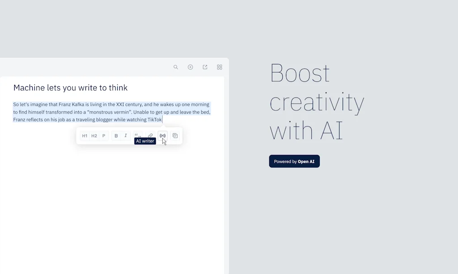
Task: Set selection to paragraph style with P
Action: click(x=103, y=135)
